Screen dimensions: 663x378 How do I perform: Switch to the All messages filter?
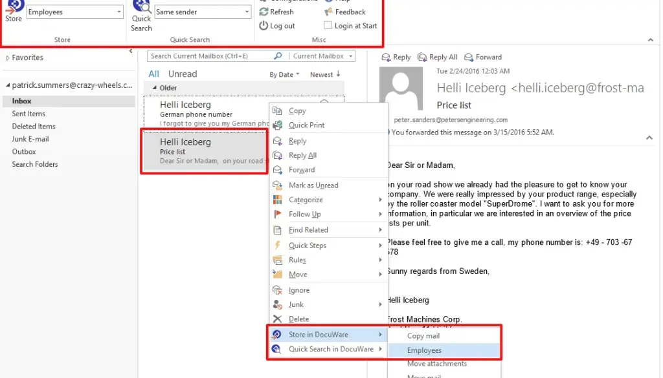(153, 74)
